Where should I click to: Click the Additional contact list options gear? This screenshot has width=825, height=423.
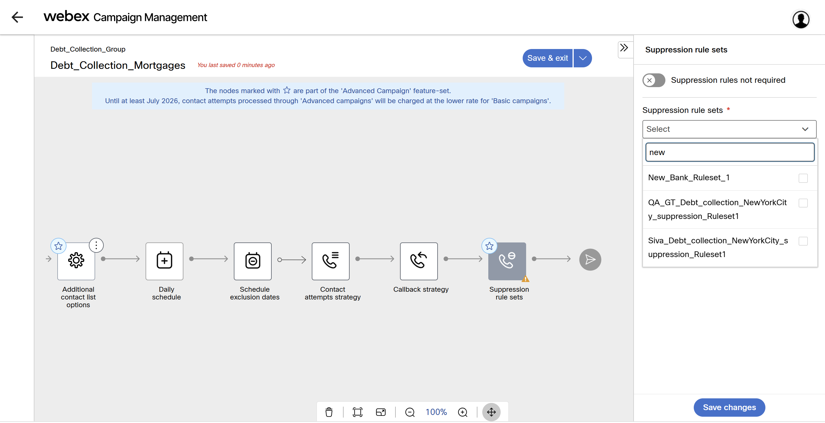76,261
